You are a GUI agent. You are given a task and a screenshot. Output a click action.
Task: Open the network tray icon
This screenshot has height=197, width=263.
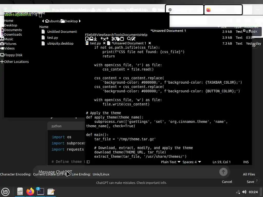[238, 192]
